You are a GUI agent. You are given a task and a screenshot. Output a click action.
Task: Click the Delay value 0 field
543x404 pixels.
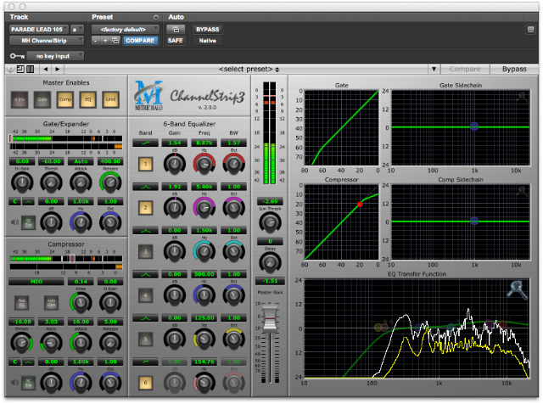270,242
